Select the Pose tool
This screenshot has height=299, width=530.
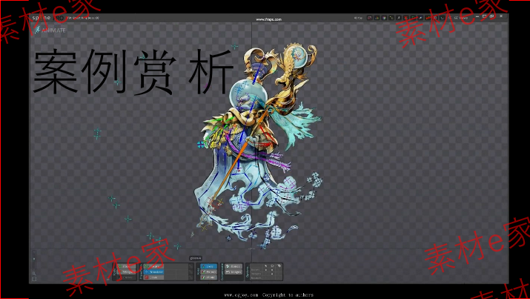[127, 266]
